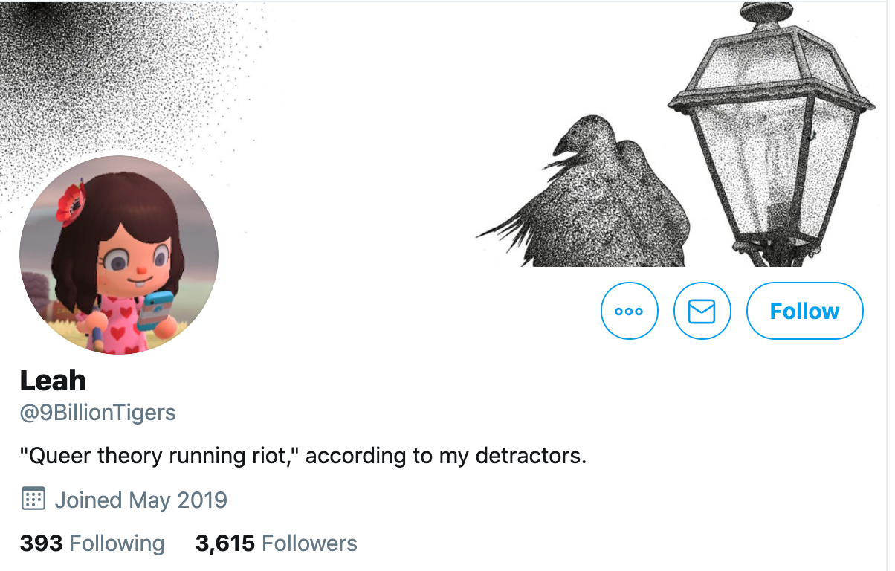
Task: Click the calendar icon beside Joined date
Action: (x=33, y=499)
